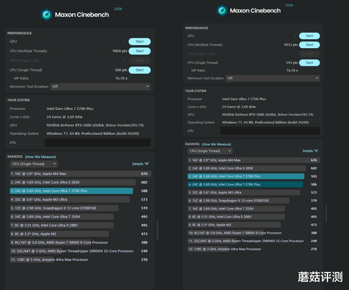Screen dimensions: 349x290
Task: Click 588 pts single-thread score, left window
Action: click(x=121, y=70)
